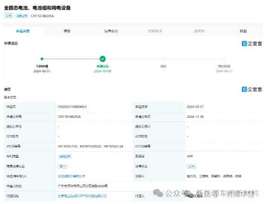The height and width of the screenshot is (204, 267).
Task: Click the green checkmark for 申请公布
Action: click(103, 59)
